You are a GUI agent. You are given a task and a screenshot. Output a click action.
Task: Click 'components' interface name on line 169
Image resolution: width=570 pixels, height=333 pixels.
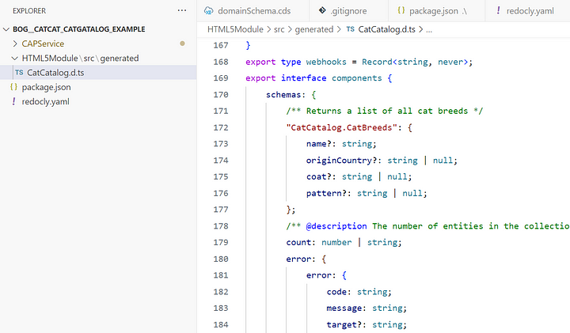(356, 78)
